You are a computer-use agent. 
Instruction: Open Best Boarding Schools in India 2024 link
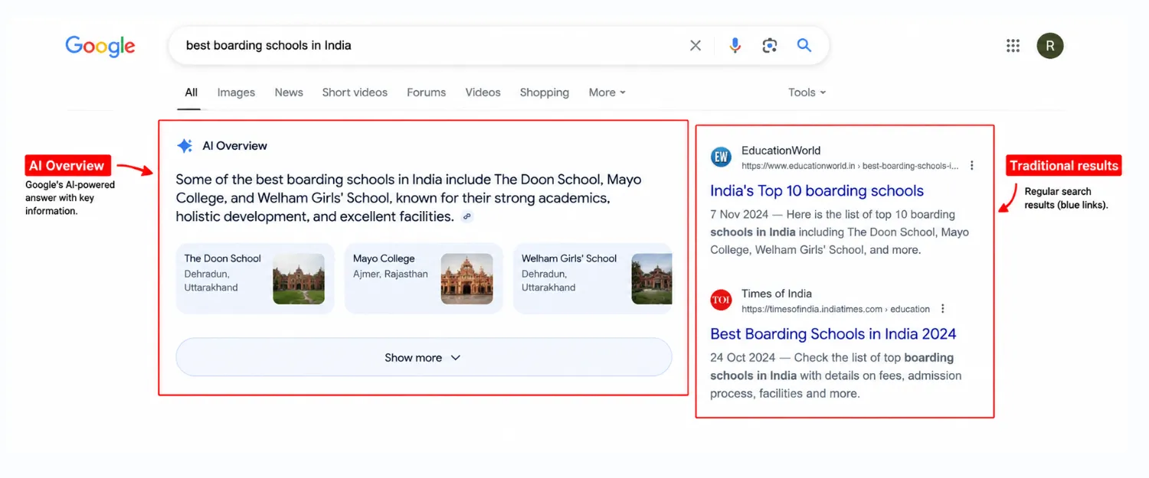pos(833,334)
